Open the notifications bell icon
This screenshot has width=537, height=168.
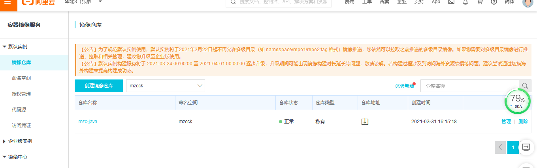tap(465, 2)
